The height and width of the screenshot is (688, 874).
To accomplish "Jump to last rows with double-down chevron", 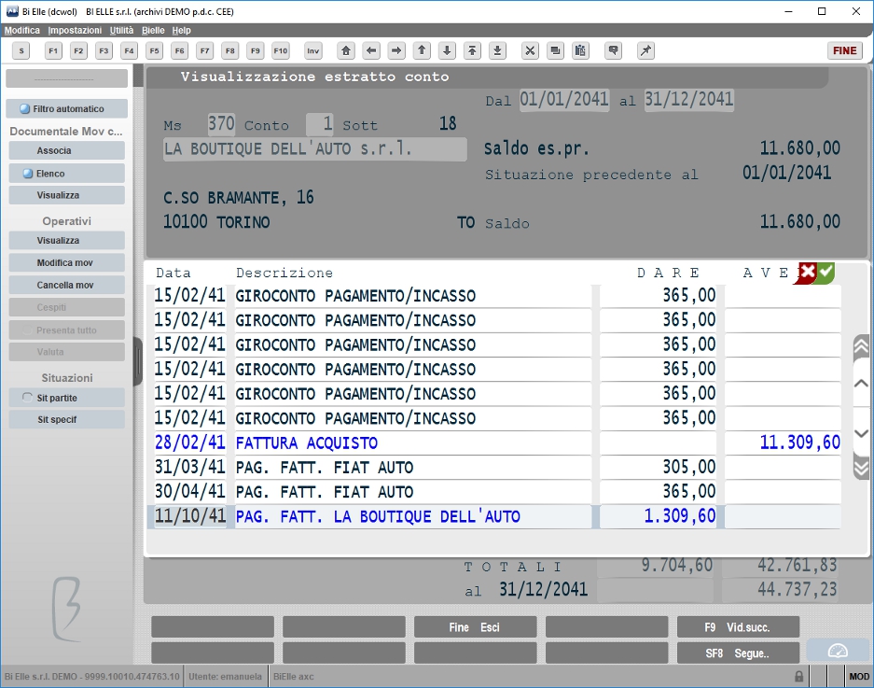I will point(861,468).
